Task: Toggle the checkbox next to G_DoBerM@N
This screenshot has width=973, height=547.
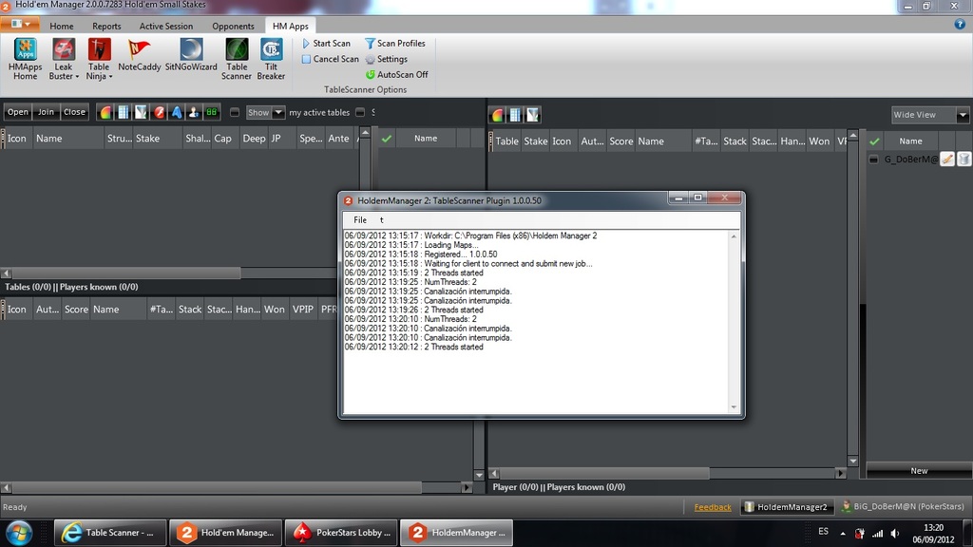Action: click(x=874, y=159)
